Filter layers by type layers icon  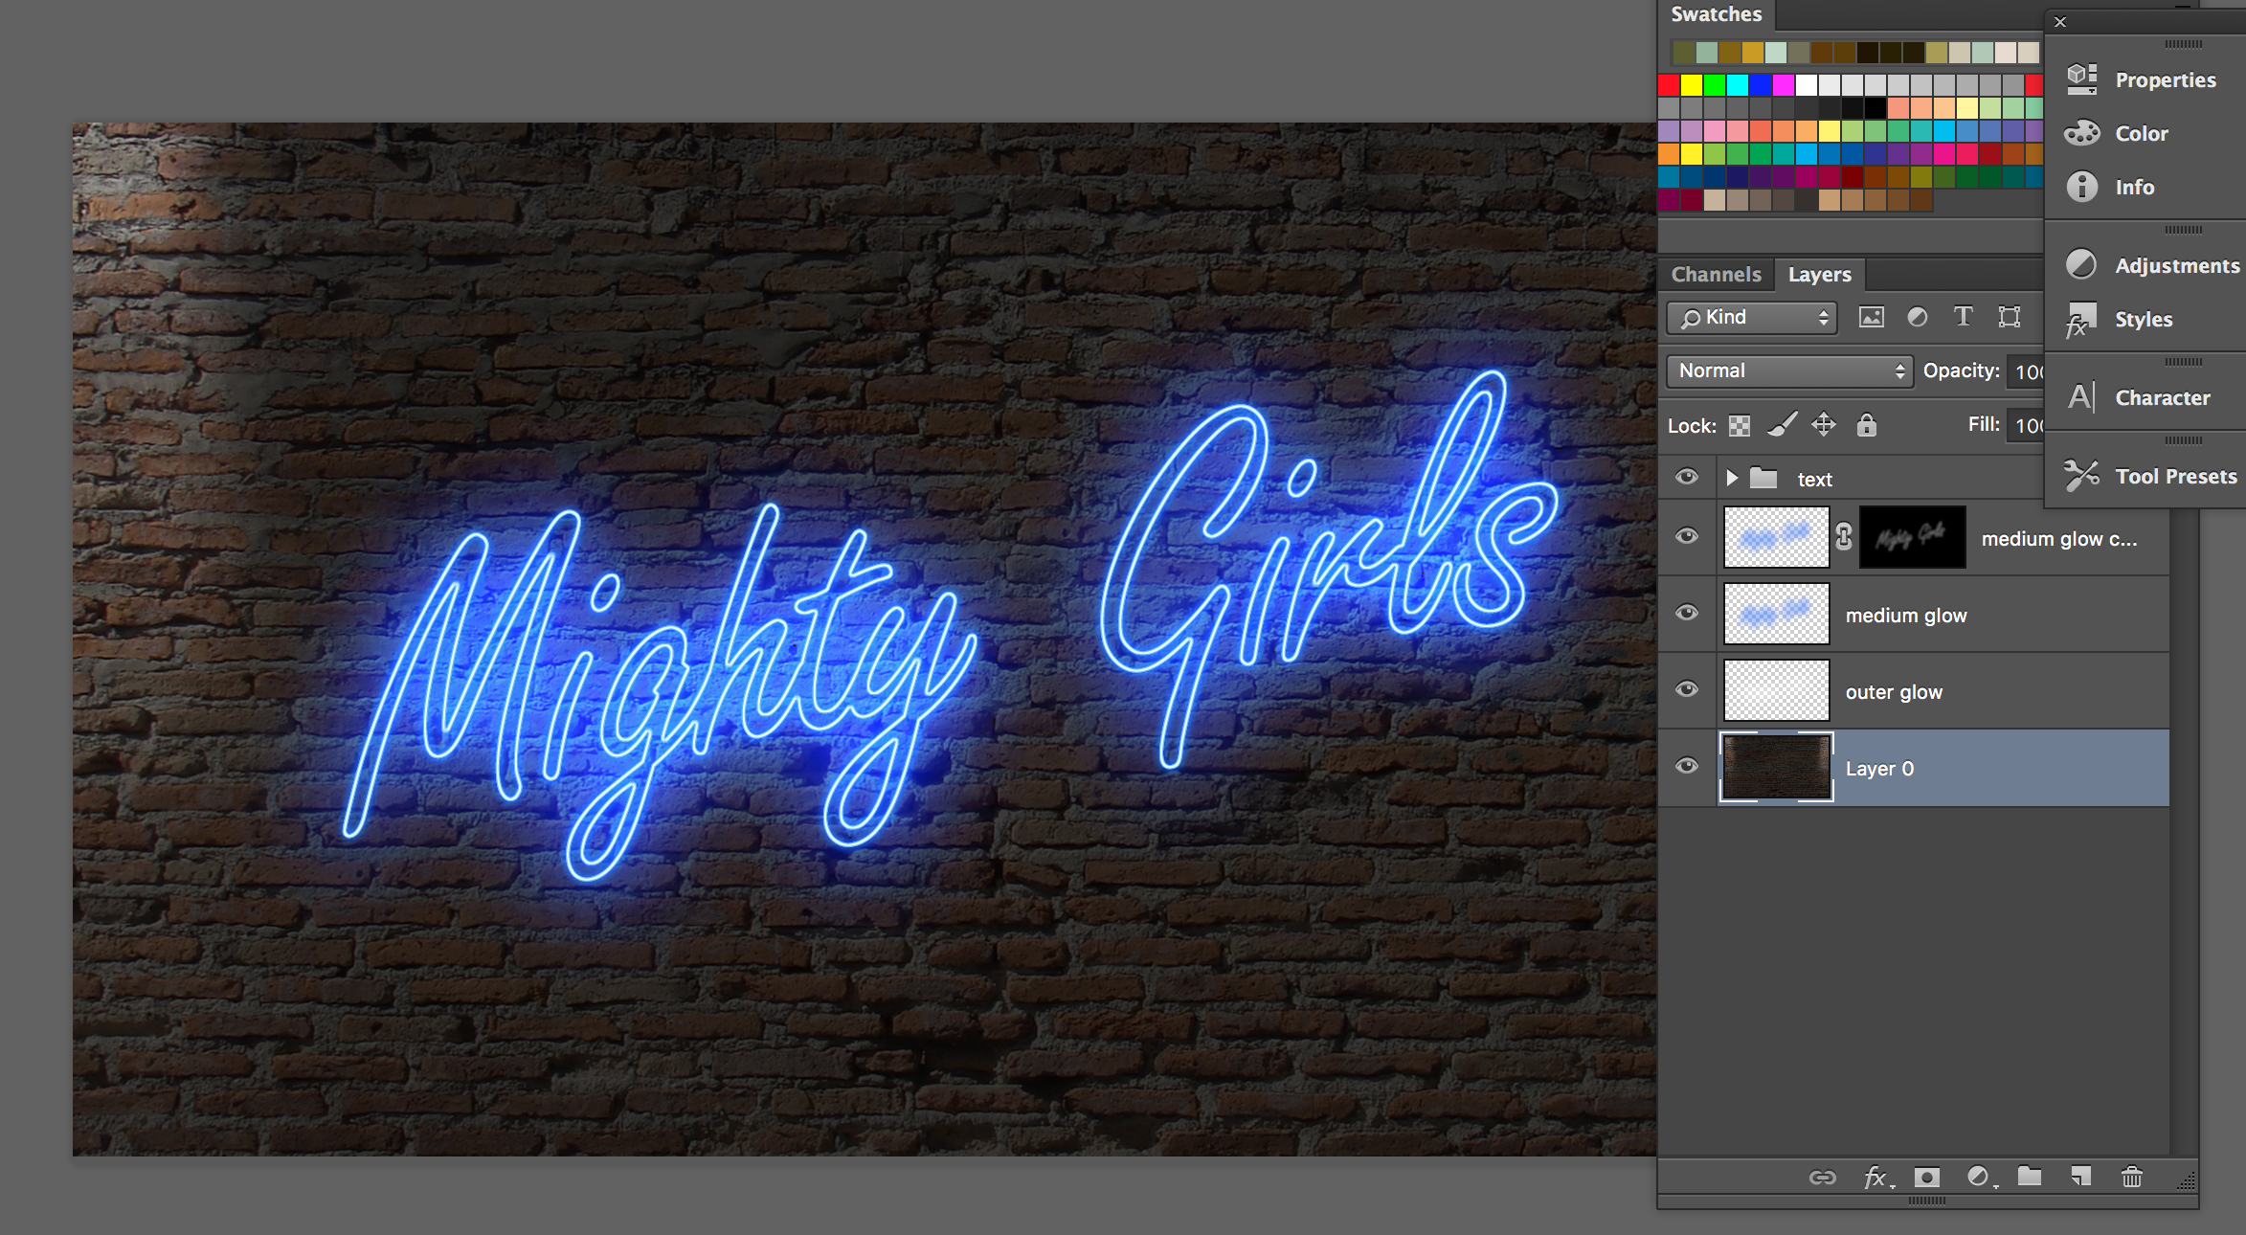(1963, 317)
